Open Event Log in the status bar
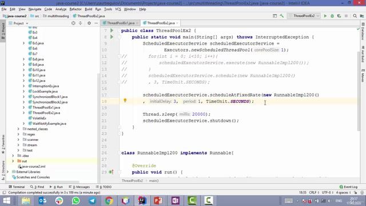The width and height of the screenshot is (366, 206). [x=348, y=187]
